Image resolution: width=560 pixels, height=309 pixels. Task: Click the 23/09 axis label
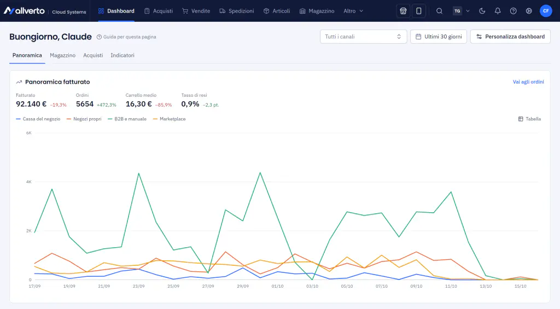(138, 286)
